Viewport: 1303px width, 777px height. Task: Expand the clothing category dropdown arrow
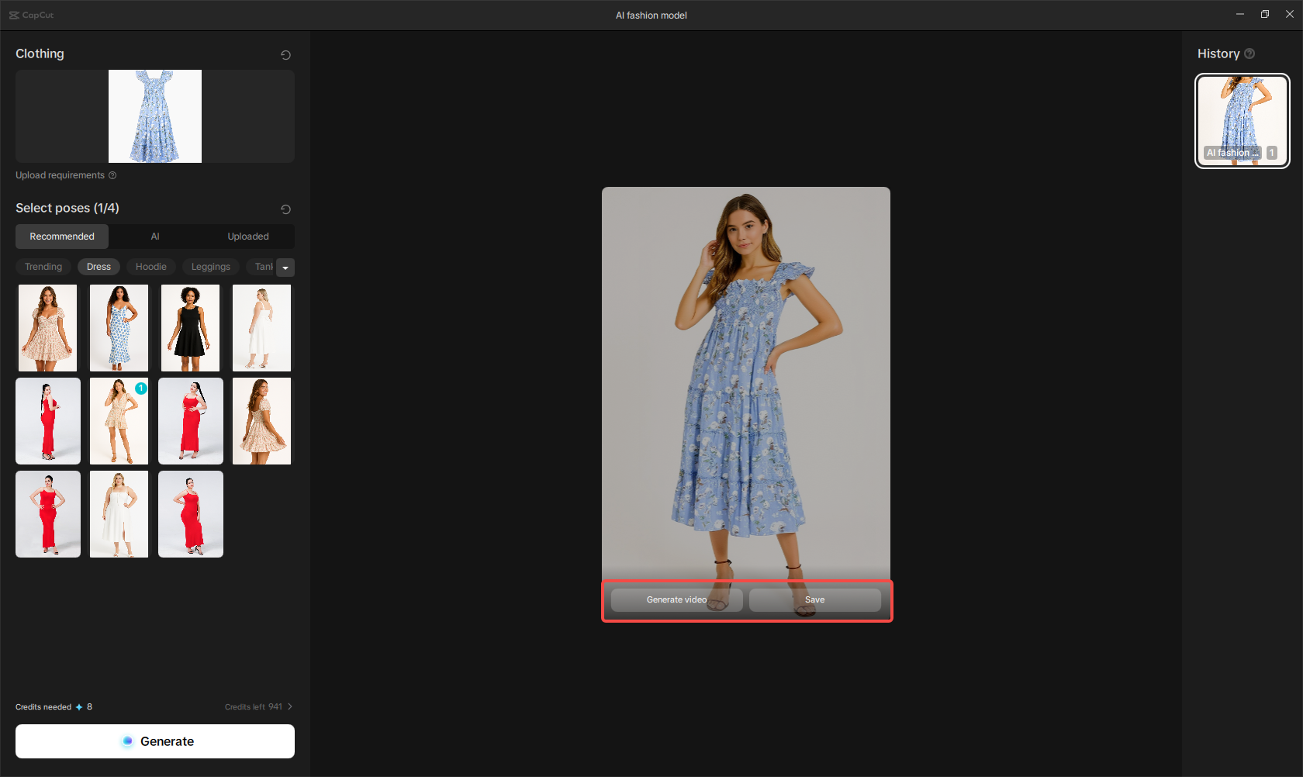pos(285,268)
